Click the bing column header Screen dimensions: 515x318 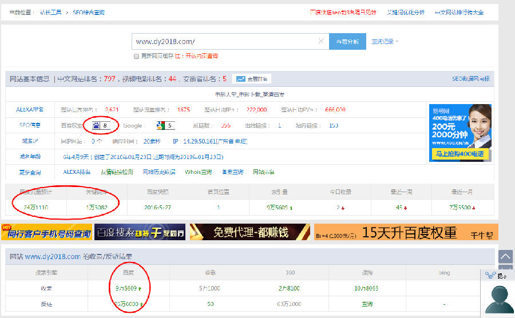[x=444, y=272]
